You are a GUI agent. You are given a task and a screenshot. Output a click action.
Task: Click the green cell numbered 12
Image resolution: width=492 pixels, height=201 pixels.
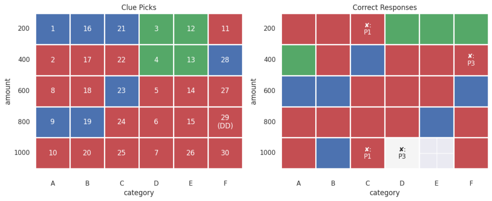[191, 29]
